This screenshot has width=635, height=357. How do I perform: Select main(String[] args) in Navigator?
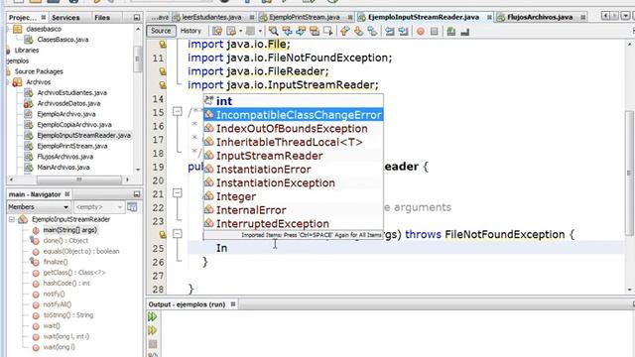(70, 230)
